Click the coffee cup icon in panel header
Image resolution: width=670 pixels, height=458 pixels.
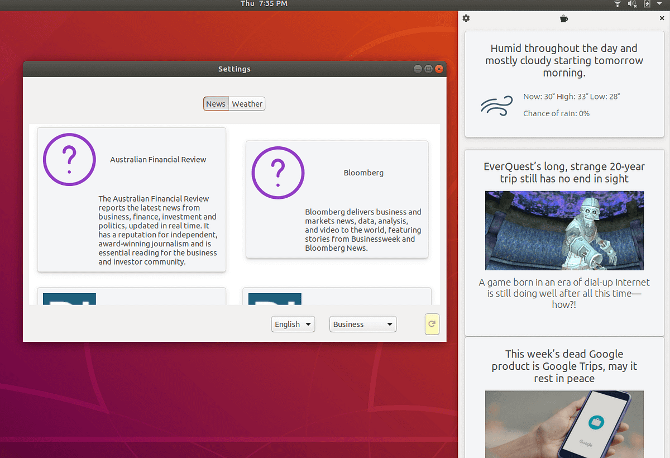564,18
